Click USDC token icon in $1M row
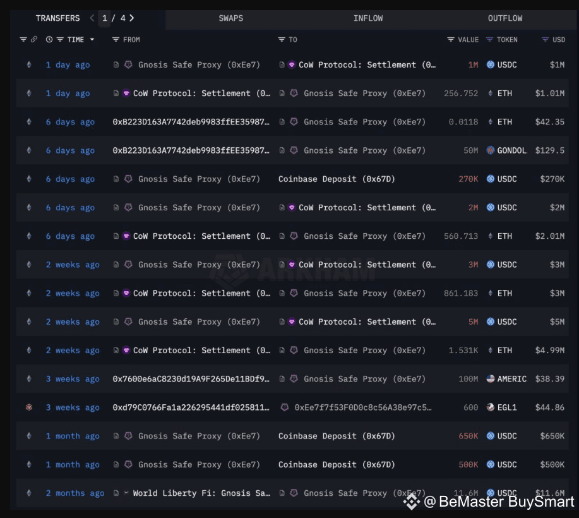Screen dimensions: 579x518 click(x=491, y=64)
